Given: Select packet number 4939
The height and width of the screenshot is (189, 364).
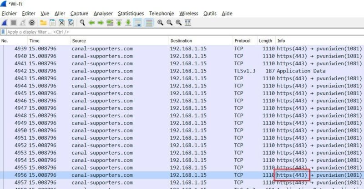Looking at the screenshot, I should [x=182, y=48].
